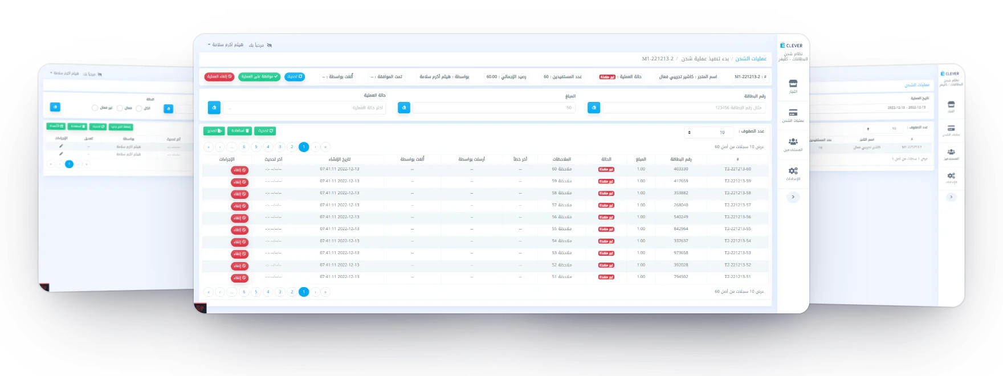Open the rows count selector in right window
This screenshot has height=376, width=1003.
[x=883, y=129]
